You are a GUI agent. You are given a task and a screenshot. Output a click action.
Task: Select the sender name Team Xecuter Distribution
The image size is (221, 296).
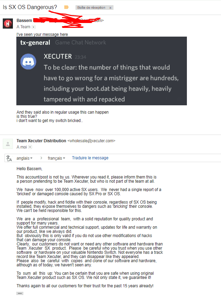pos(41,141)
